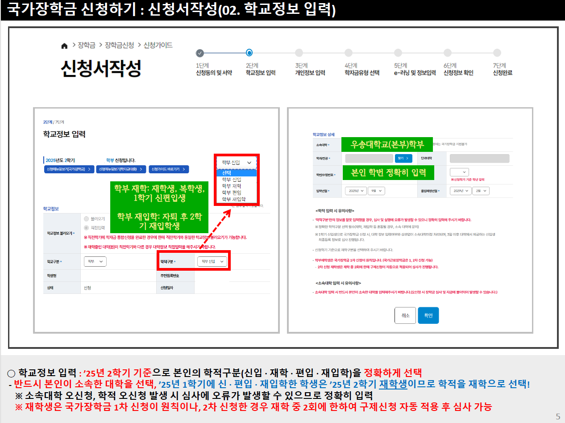Viewport: 565px width, 423px height.
Task: Click 신청매뉴얼보기(학자금대출) button
Action: tap(121, 169)
